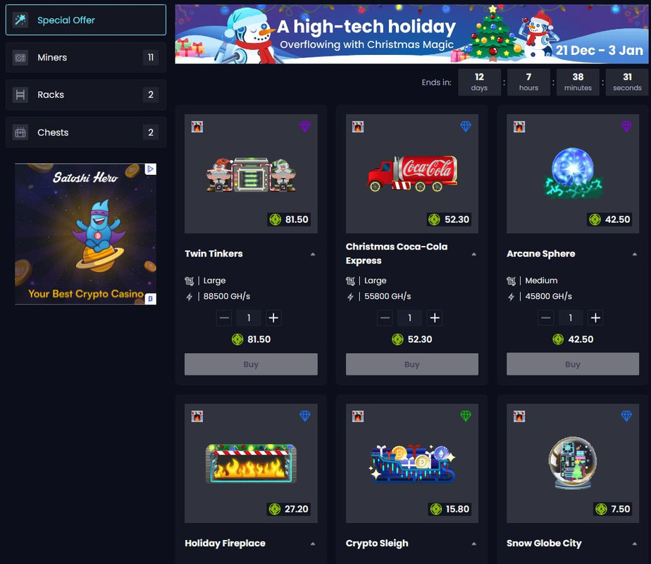Screen dimensions: 651x564
Task: Click the blue diamond icon on Snow Globe City
Action: click(626, 416)
